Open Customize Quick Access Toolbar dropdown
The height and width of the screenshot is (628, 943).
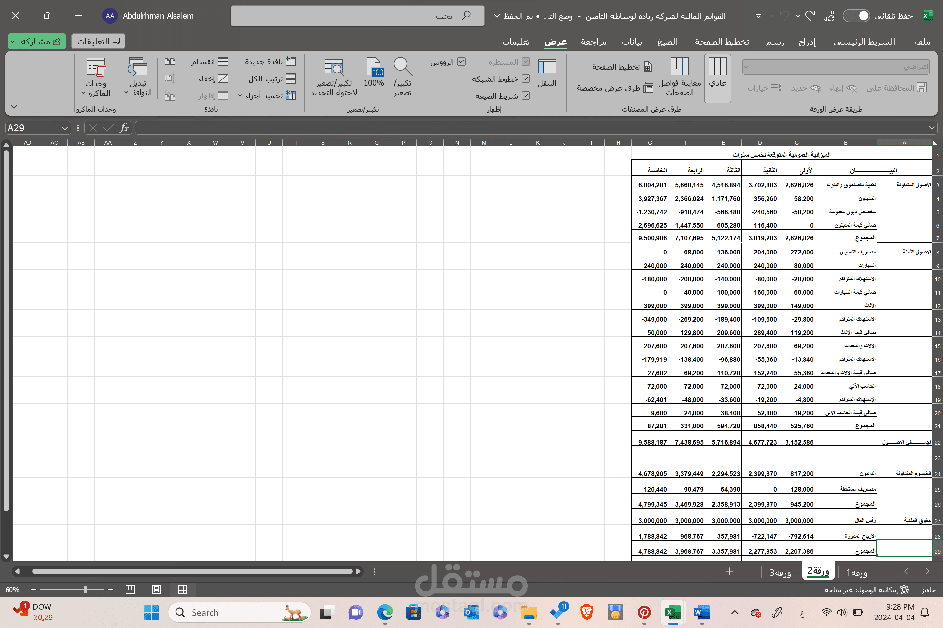(x=759, y=16)
